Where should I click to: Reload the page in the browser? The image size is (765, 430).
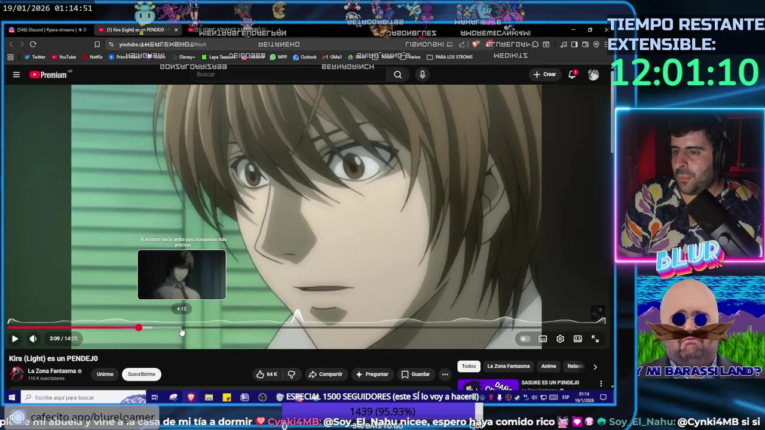pos(33,44)
